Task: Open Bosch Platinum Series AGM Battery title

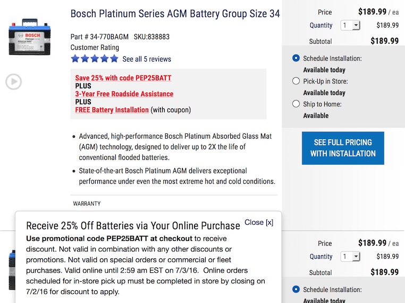Action: [x=175, y=14]
